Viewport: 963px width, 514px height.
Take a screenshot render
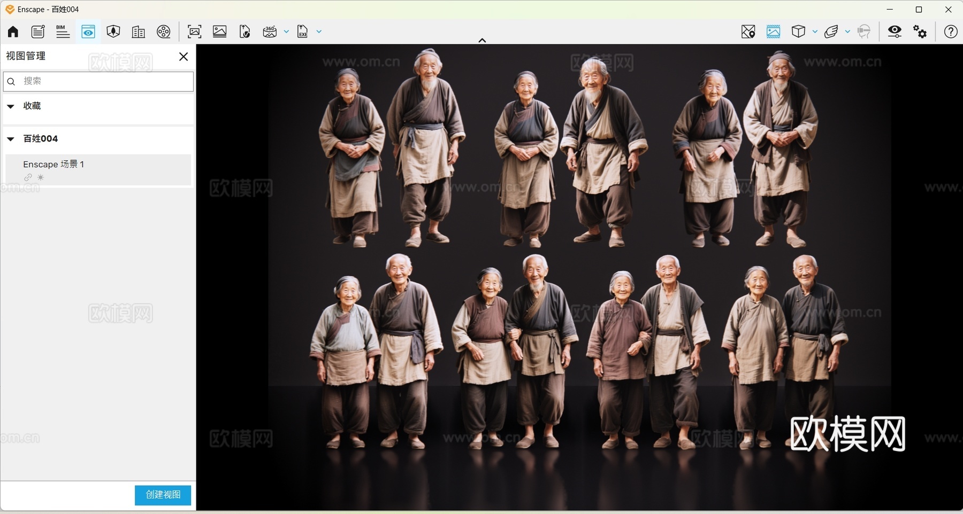(x=195, y=32)
